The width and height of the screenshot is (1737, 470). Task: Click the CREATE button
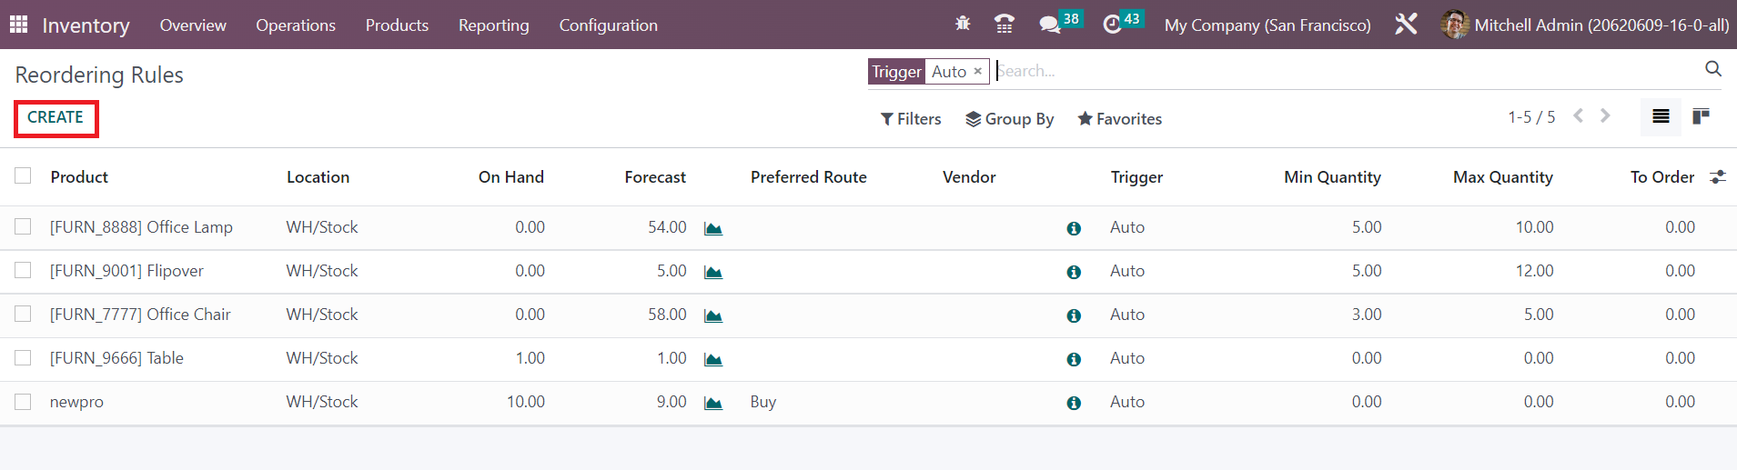(x=56, y=118)
